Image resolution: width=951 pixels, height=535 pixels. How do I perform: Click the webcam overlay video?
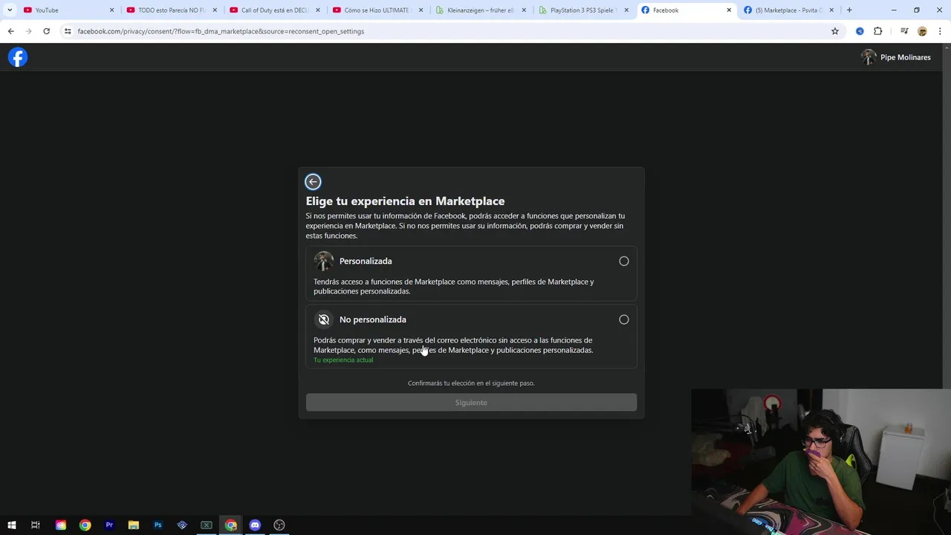pos(821,461)
